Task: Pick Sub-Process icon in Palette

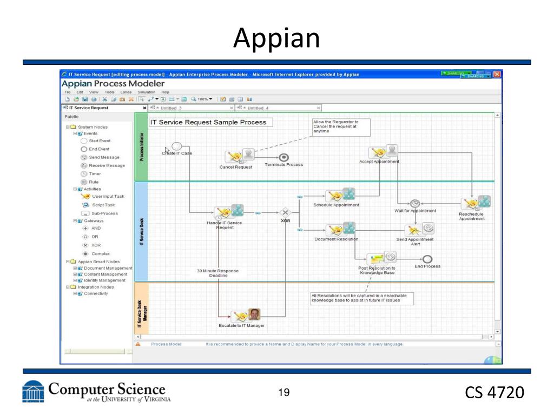Action: click(85, 213)
